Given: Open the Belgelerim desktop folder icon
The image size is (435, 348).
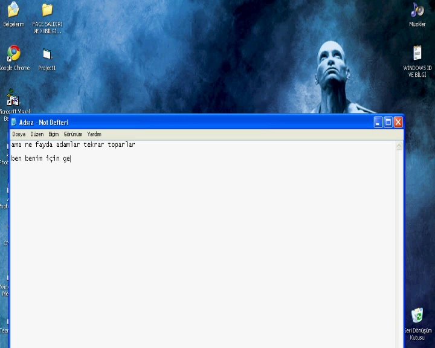Looking at the screenshot, I should point(13,10).
